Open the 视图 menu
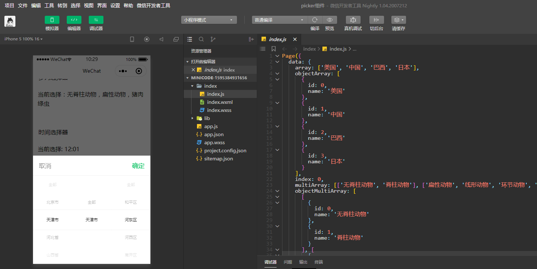 point(89,6)
